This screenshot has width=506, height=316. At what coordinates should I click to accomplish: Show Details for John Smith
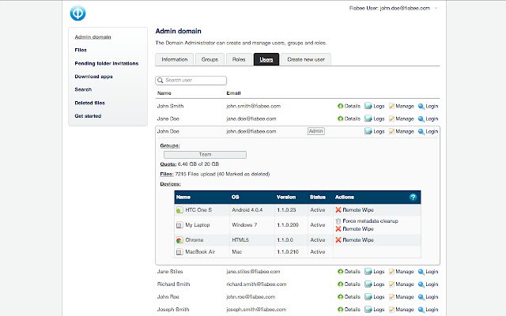pos(349,106)
